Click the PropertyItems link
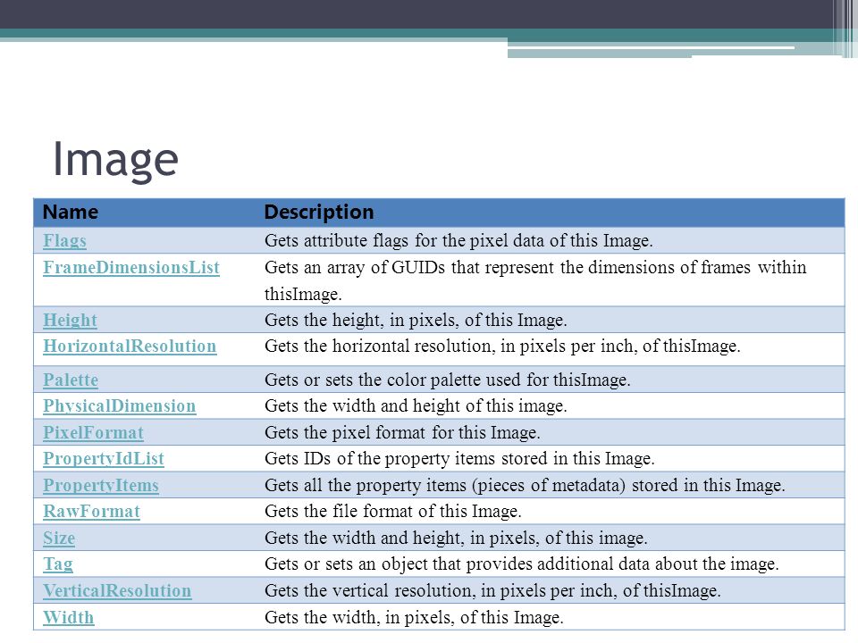Viewport: 858px width, 643px height. coord(101,486)
